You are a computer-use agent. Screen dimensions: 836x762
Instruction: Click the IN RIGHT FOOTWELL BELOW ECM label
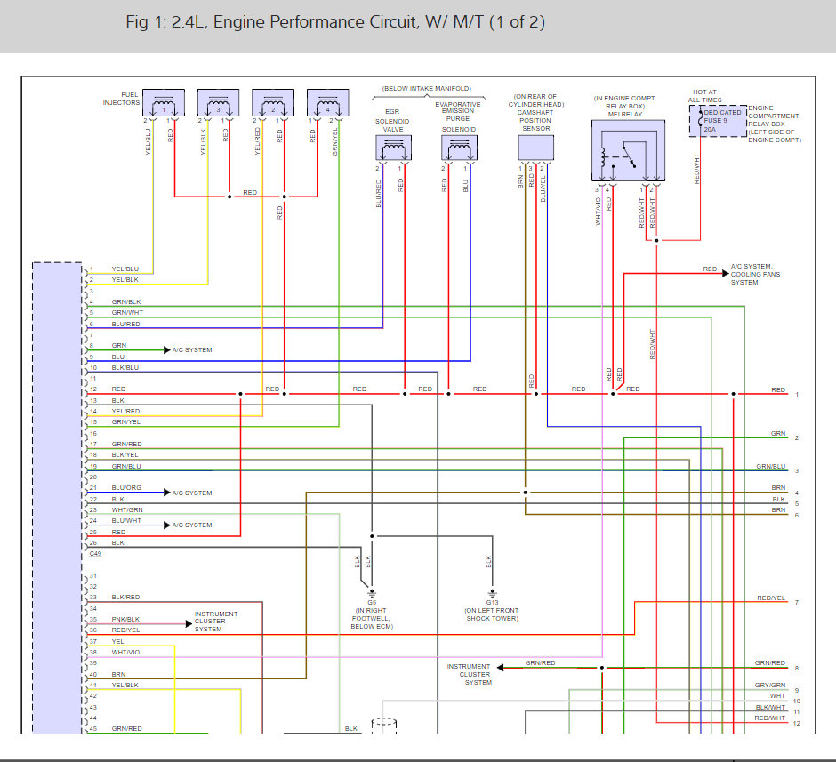coord(372,618)
